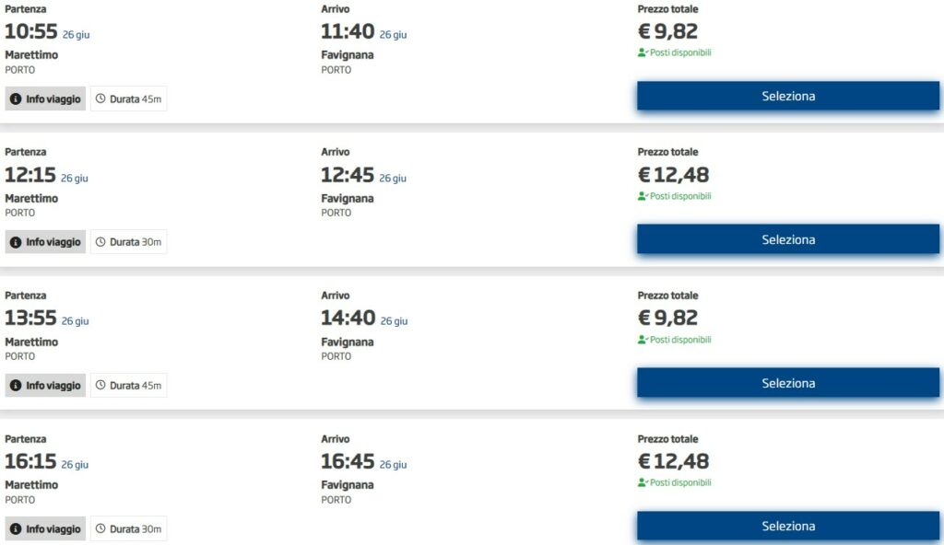Click the seats-available person icon on the 12:15 trip

click(x=643, y=196)
